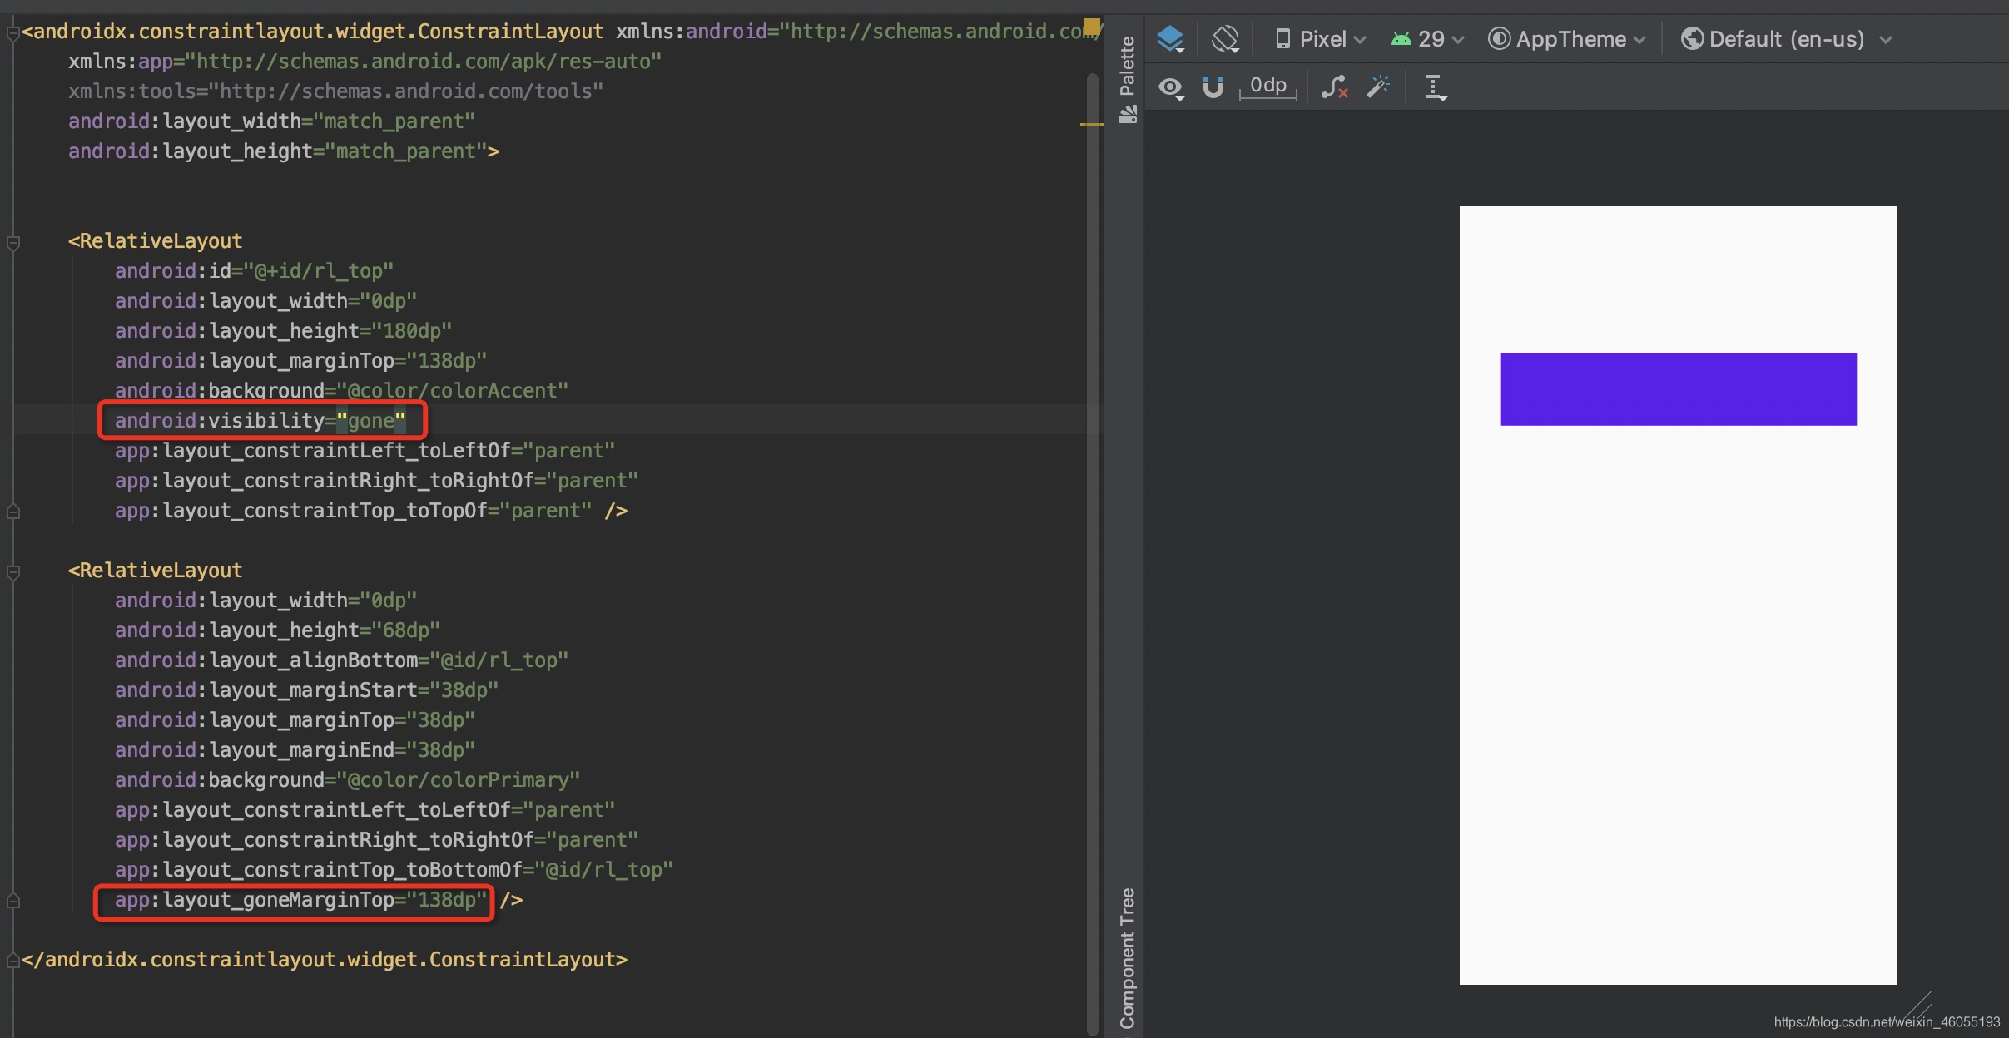Click android:layout_marginEnd="38dp" line
2009x1038 pixels.
point(295,749)
